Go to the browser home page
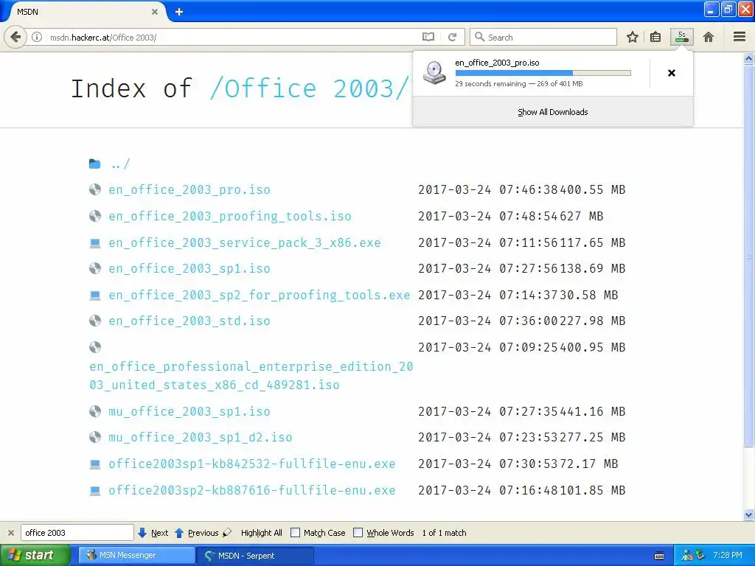This screenshot has height=566, width=755. pos(709,37)
